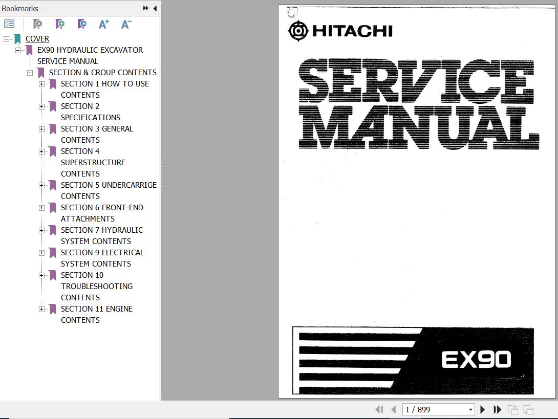This screenshot has height=419, width=558.
Task: Go to the next page
Action: [x=483, y=410]
